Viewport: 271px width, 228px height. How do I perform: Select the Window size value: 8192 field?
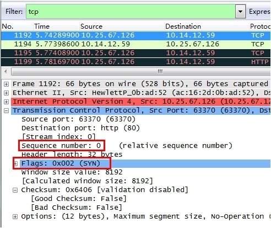point(72,172)
